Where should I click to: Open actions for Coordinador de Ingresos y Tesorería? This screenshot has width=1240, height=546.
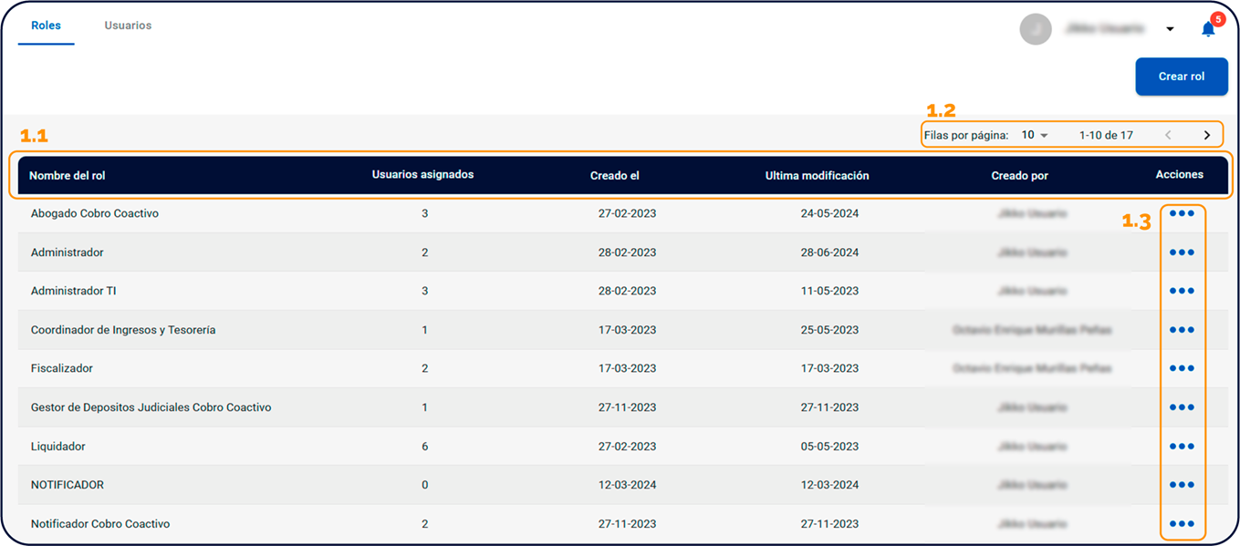[x=1181, y=330]
